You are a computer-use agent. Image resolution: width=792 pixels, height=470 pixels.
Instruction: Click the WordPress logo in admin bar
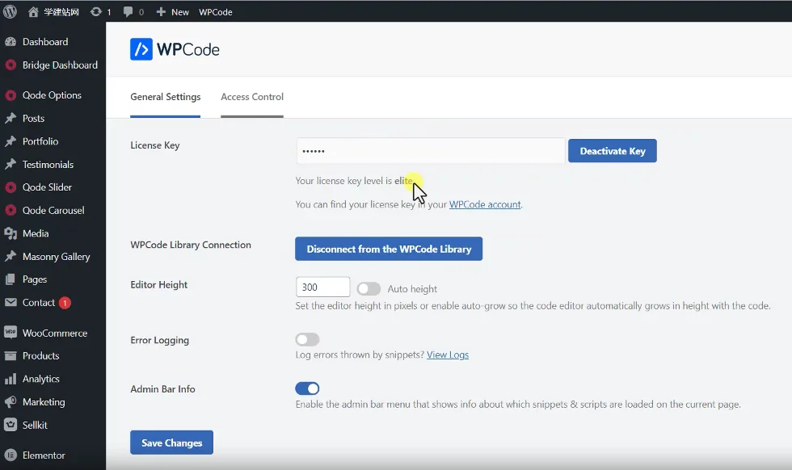(x=11, y=11)
